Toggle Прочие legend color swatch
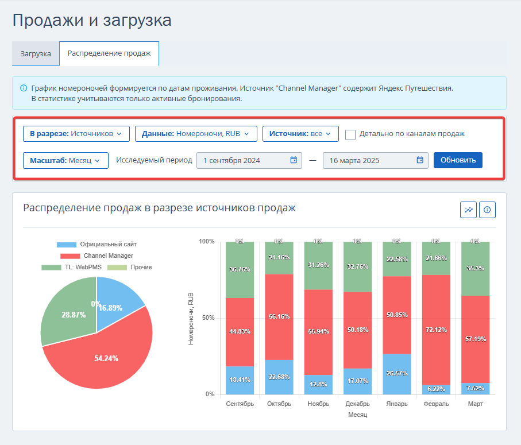 pos(117,268)
